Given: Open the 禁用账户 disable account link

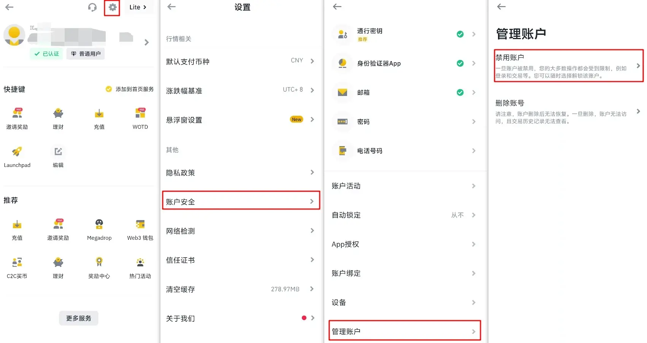Looking at the screenshot, I should pos(568,65).
